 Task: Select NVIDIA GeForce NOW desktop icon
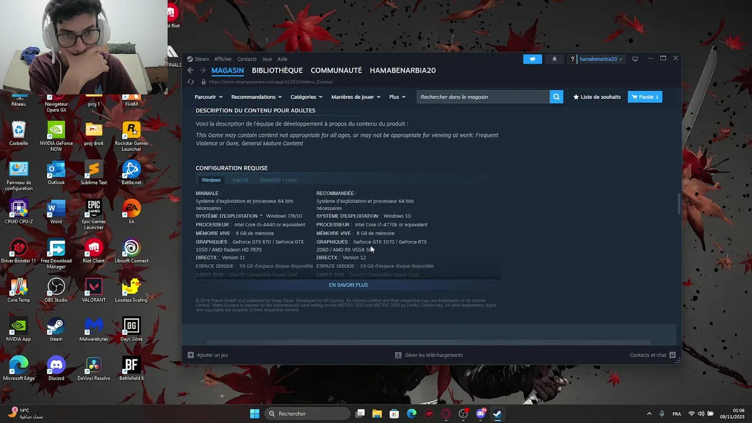[x=56, y=136]
